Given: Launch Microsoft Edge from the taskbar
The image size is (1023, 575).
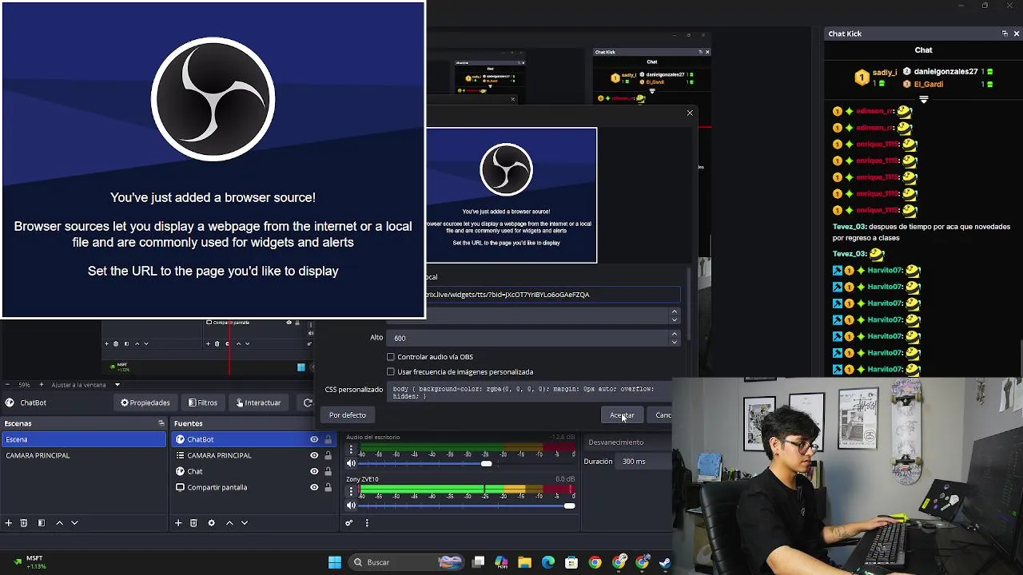Looking at the screenshot, I should 548,562.
